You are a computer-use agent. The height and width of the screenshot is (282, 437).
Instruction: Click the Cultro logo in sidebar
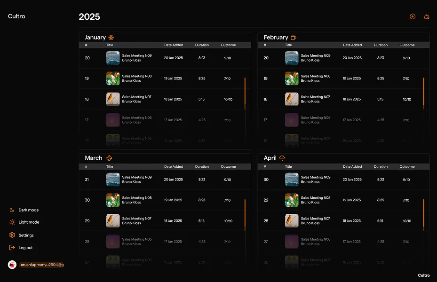pos(16,16)
